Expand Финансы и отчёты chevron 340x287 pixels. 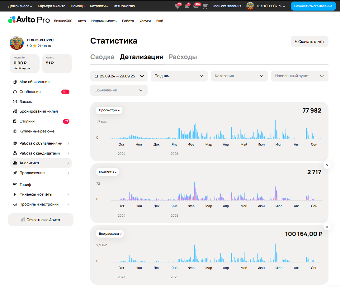[x=68, y=195]
